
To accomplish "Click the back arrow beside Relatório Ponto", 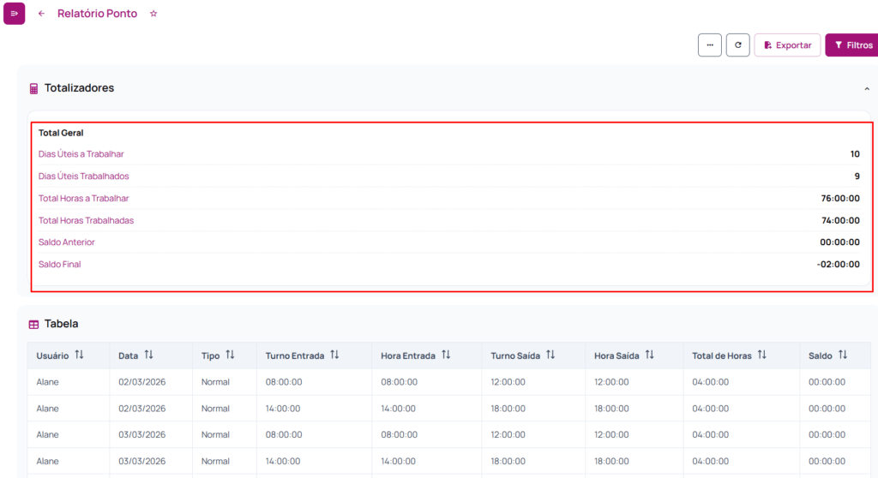I will [x=41, y=14].
